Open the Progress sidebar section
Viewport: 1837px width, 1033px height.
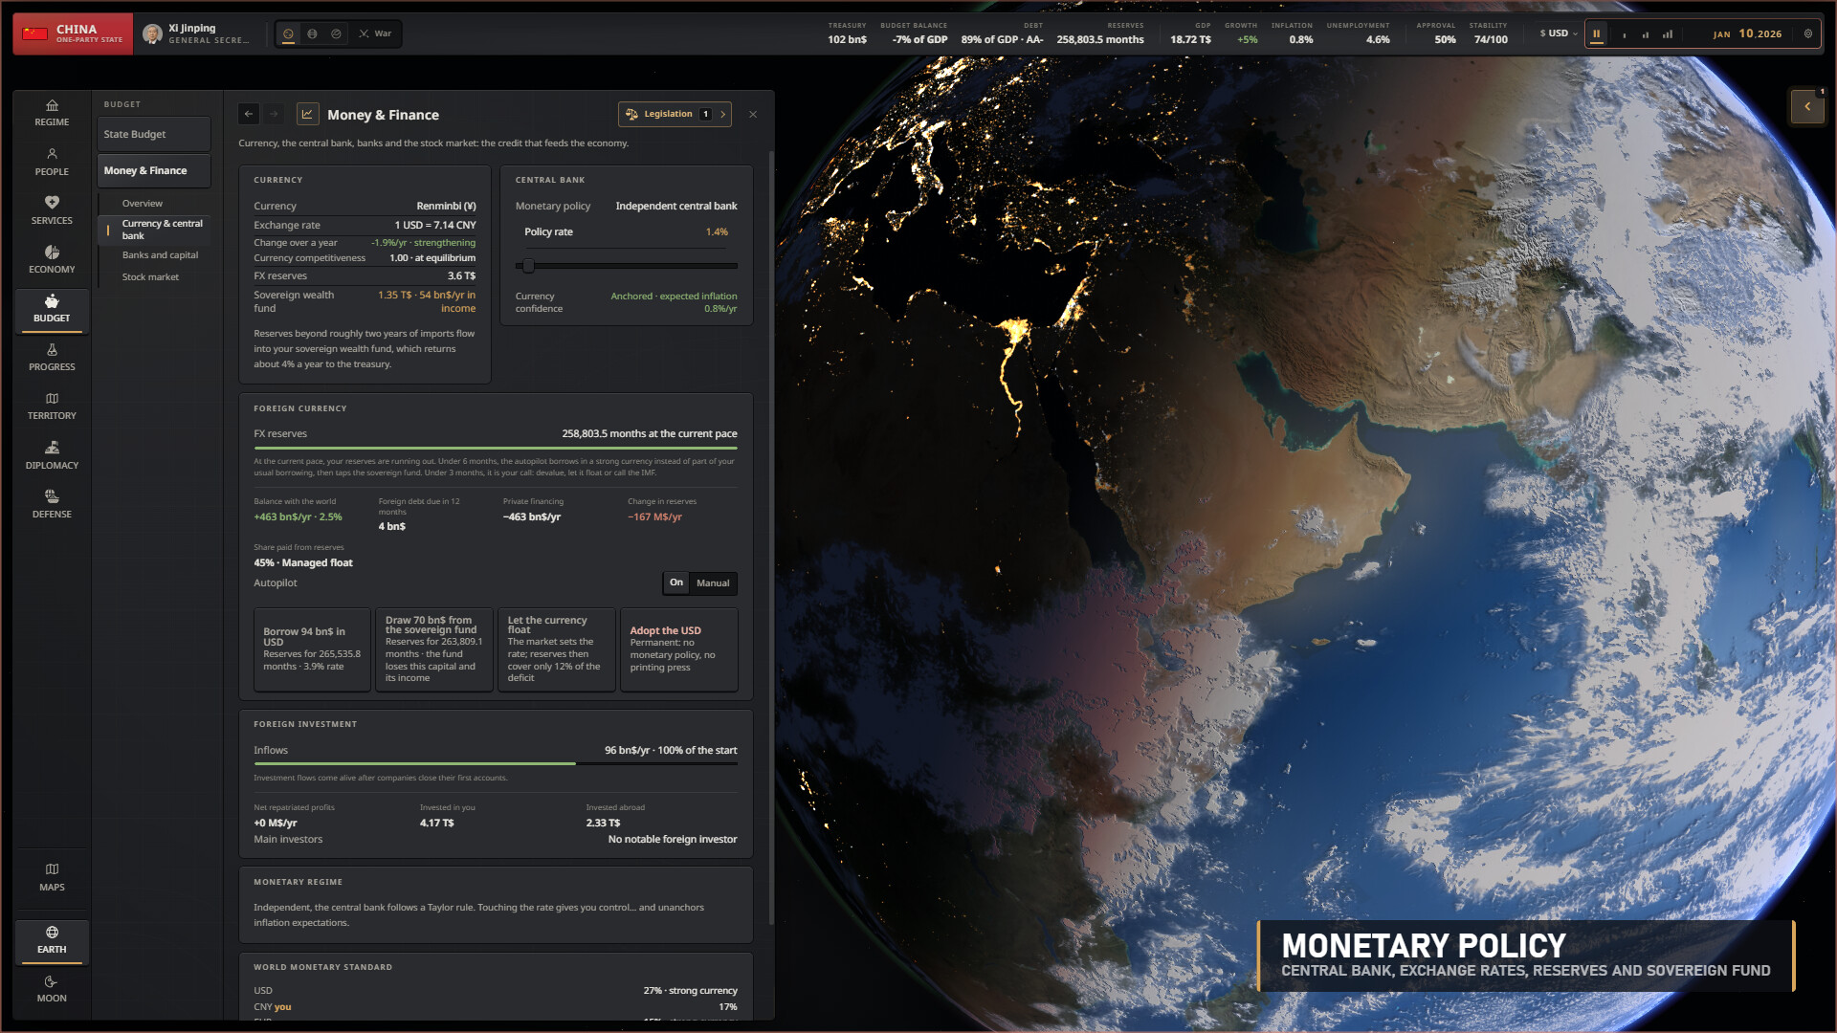[52, 357]
